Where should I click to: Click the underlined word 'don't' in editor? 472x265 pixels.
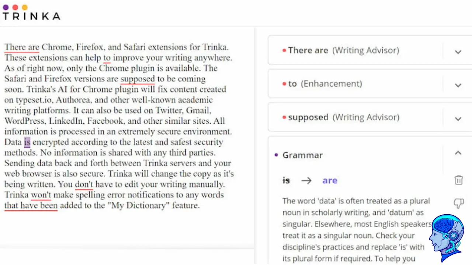point(84,184)
